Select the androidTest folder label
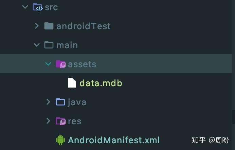Screen dimensions: 235x150 (x=84, y=26)
